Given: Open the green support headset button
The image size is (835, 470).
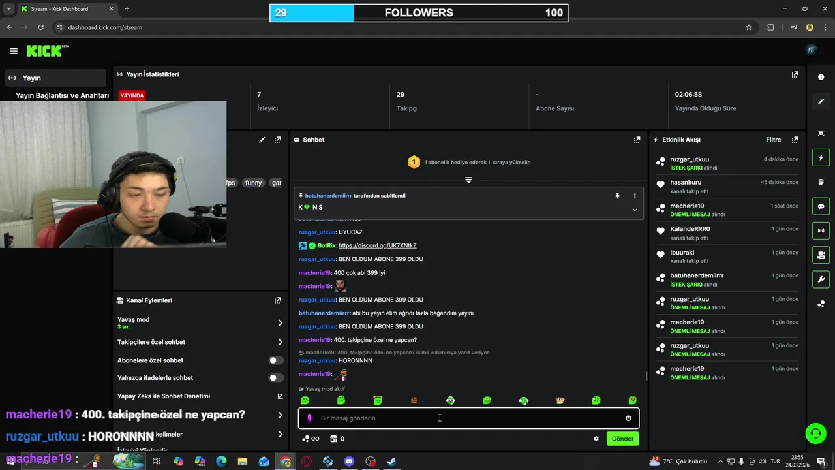Looking at the screenshot, I should [815, 433].
